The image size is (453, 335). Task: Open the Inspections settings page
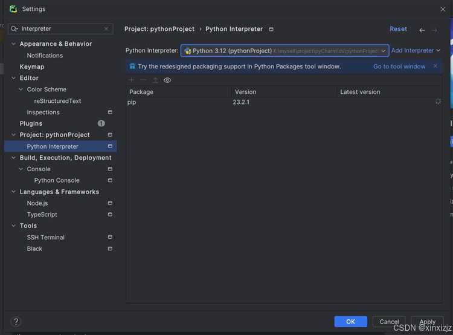43,112
